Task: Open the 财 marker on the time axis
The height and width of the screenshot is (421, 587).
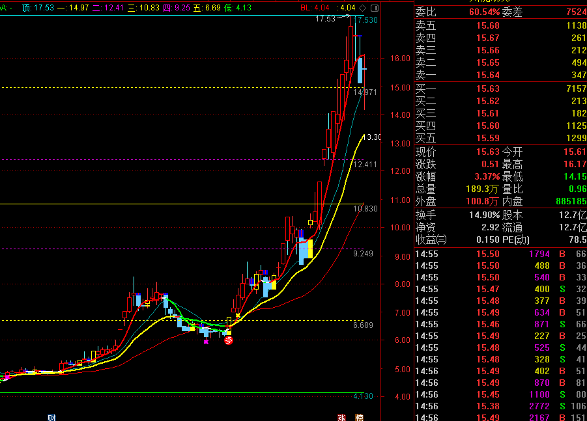Action: [51, 417]
